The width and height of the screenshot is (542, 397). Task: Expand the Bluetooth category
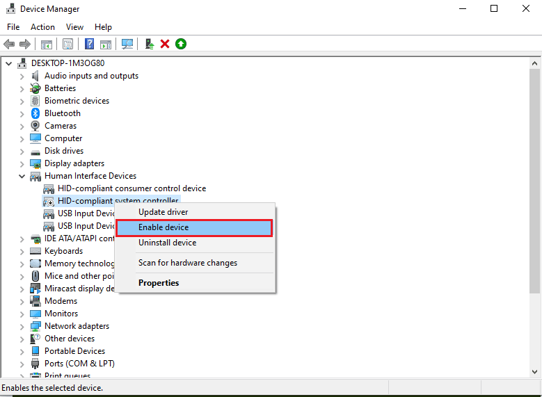pos(22,113)
